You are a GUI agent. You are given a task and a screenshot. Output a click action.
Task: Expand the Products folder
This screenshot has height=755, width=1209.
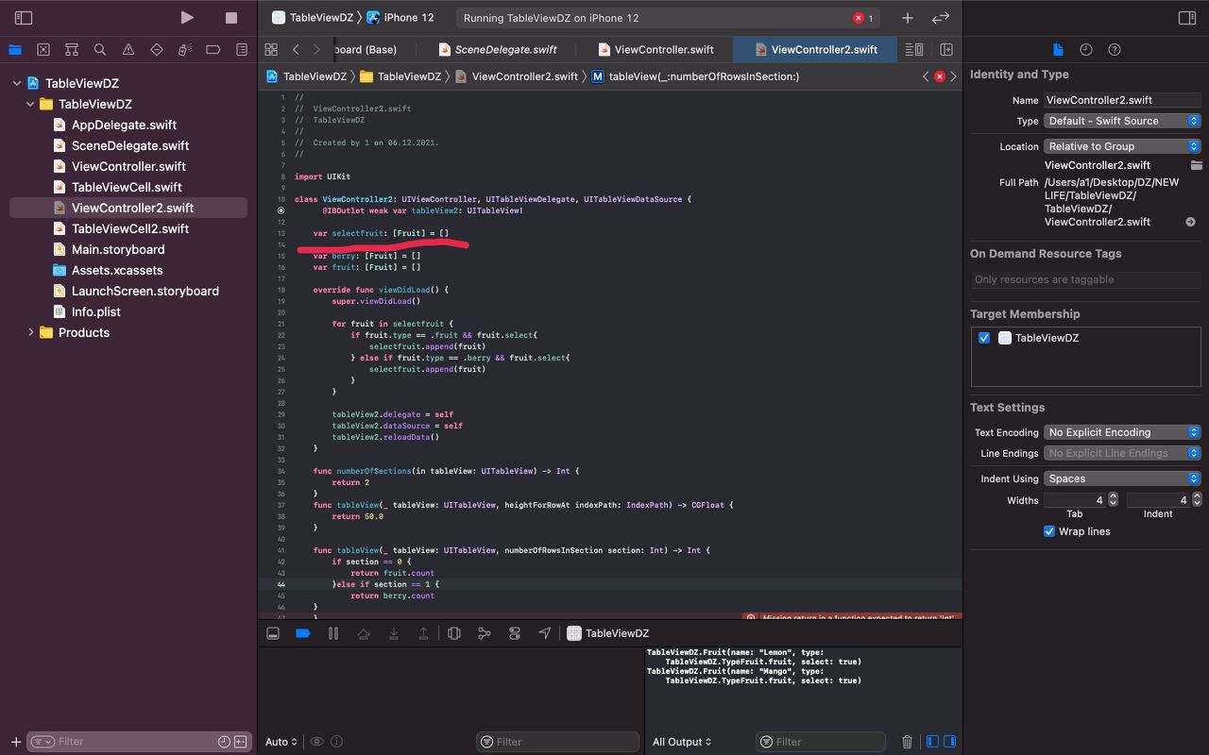point(30,332)
